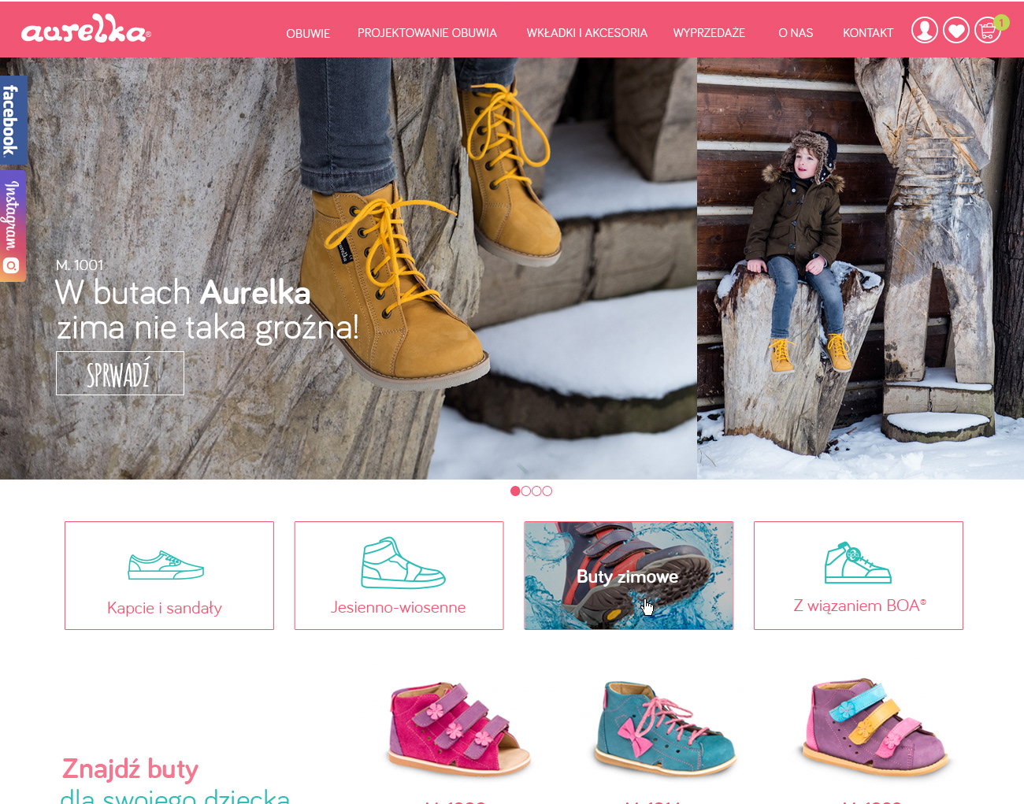
Task: Open the Facebook side tab
Action: click(x=12, y=120)
